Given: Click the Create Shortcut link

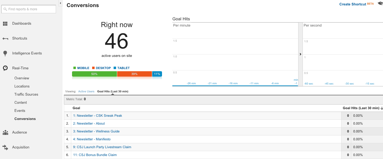Looking at the screenshot, I should [x=353, y=4].
